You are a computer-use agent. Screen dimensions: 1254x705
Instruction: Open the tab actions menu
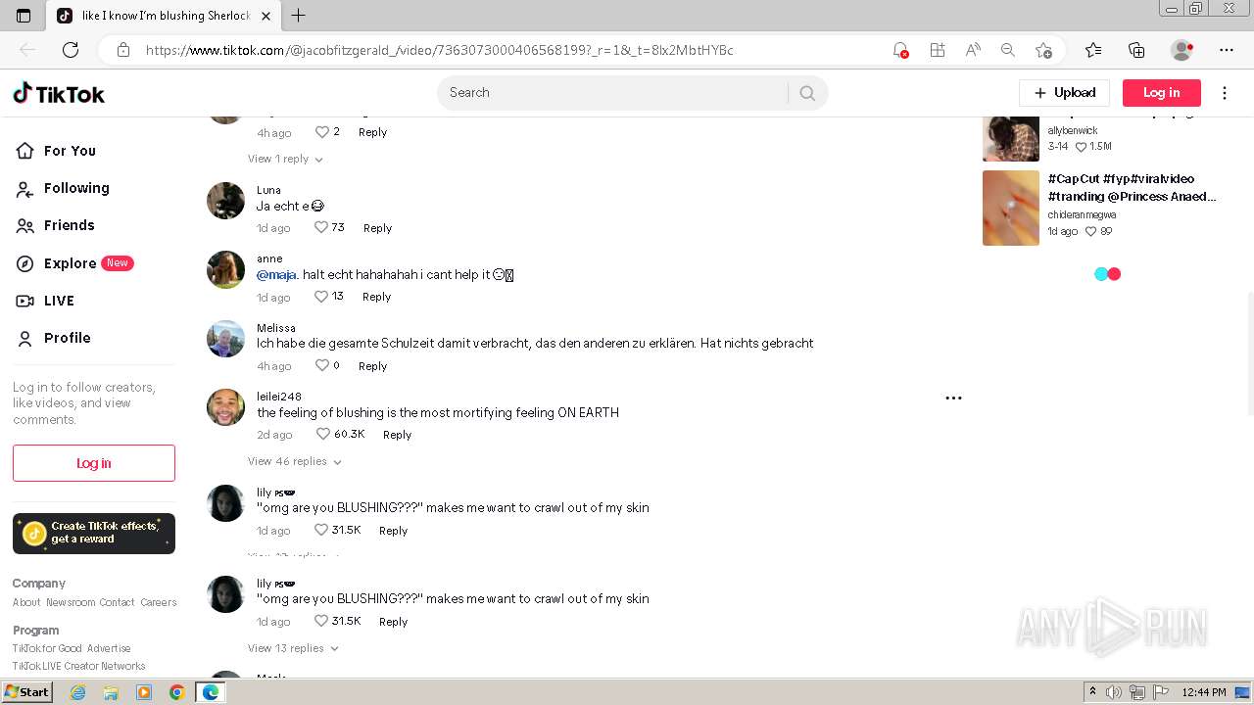point(24,15)
